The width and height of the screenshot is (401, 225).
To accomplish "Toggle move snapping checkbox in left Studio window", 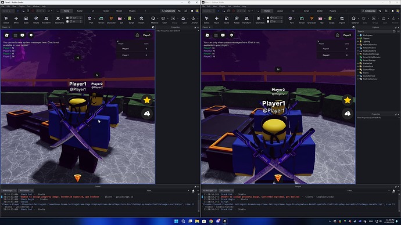I will click(x=67, y=18).
